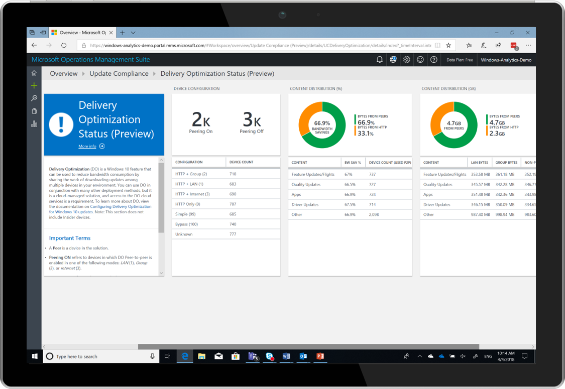Open the browser tab list chevron
The height and width of the screenshot is (389, 565).
tap(133, 32)
